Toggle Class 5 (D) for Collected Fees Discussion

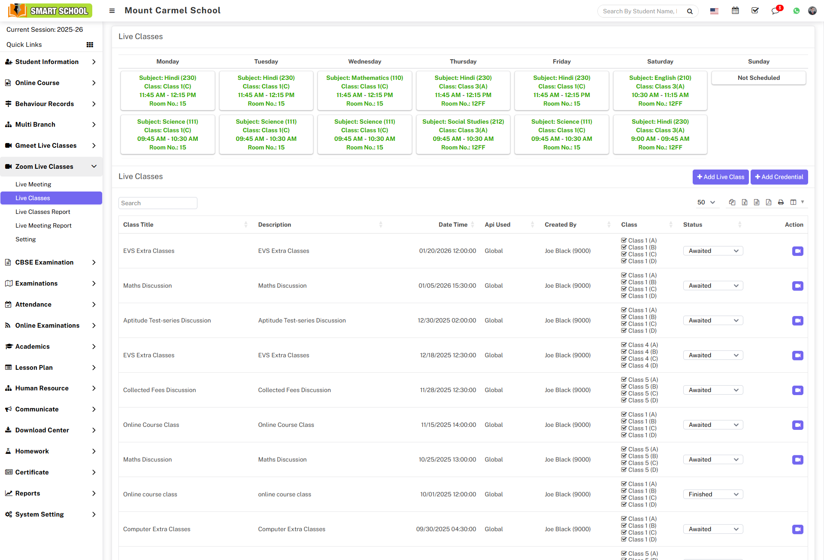click(624, 400)
